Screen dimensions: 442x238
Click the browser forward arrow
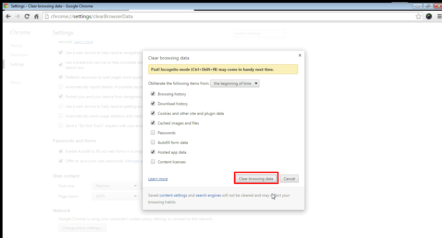(17, 16)
